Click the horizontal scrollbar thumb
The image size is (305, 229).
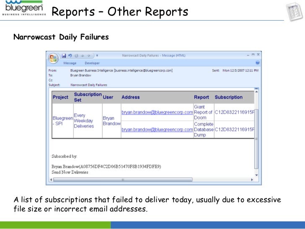(123, 180)
